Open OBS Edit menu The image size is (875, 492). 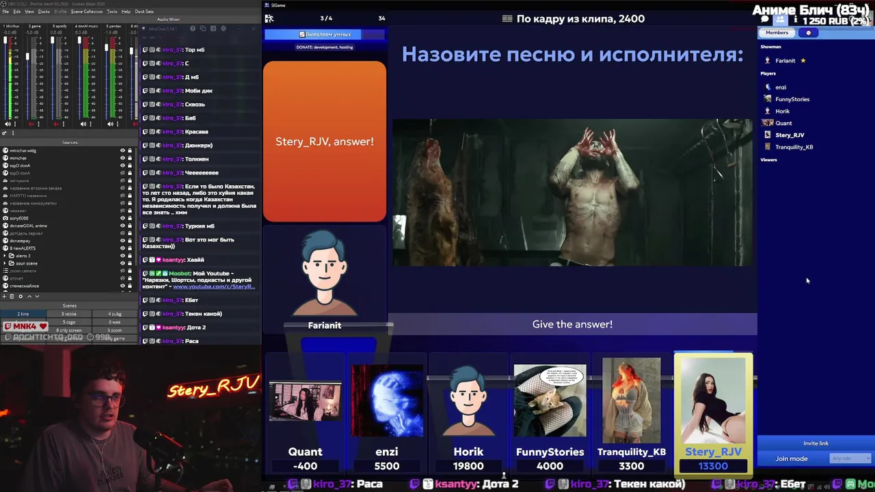pos(17,12)
